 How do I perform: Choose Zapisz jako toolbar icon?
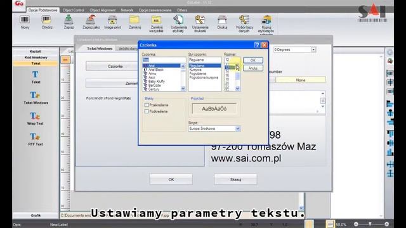point(91,20)
